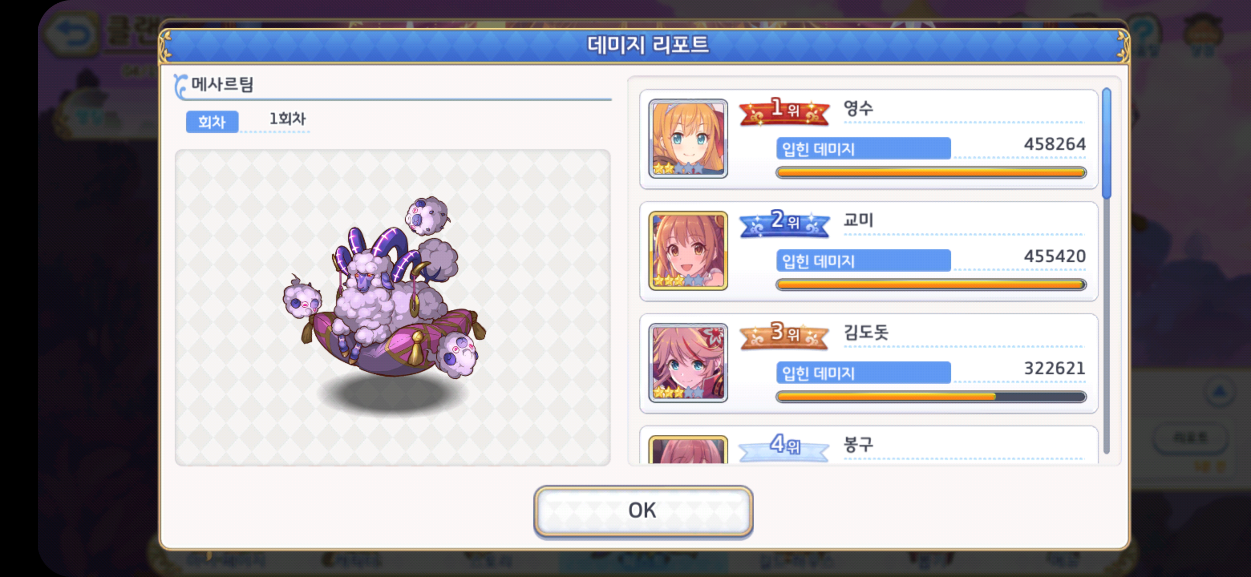Click 김도돗's damage progress bar
The height and width of the screenshot is (577, 1251).
tap(931, 396)
